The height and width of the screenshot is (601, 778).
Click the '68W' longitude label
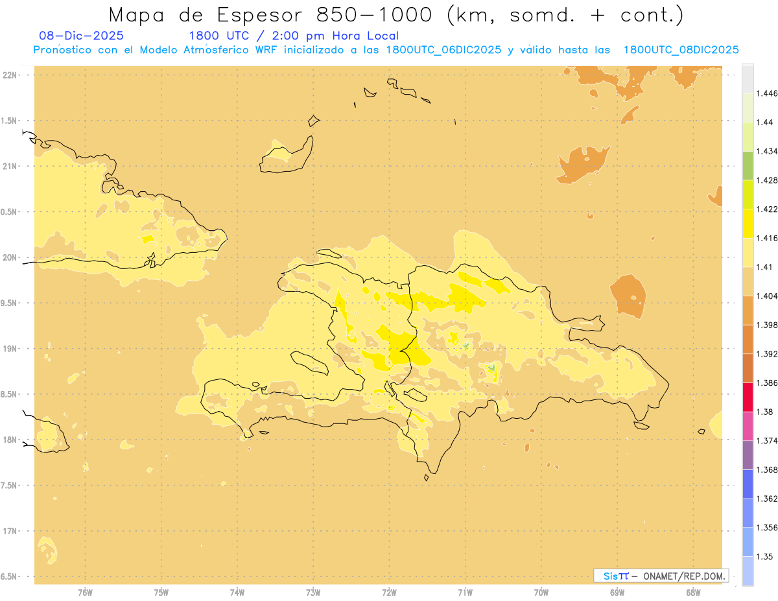693,593
